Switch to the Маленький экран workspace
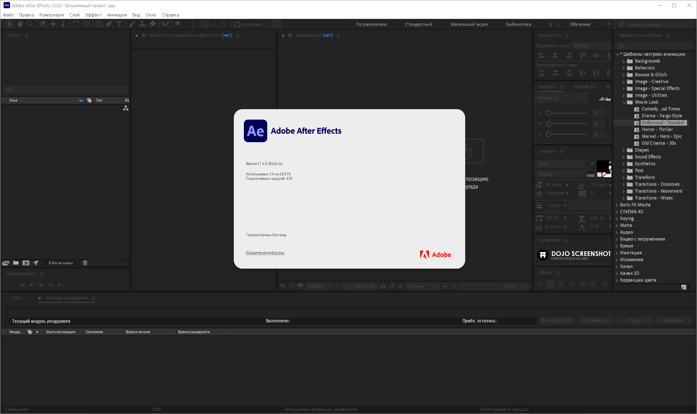 pyautogui.click(x=468, y=24)
